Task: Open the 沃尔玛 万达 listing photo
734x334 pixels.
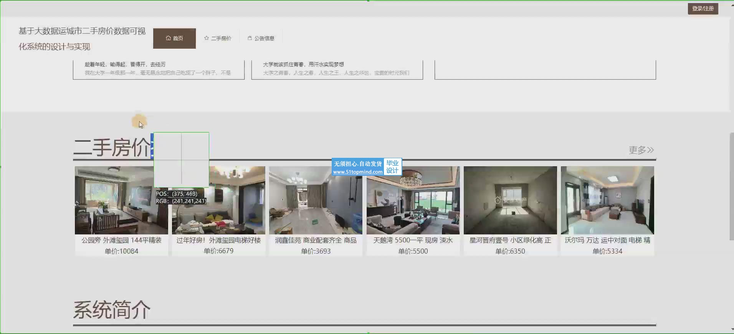Action: pyautogui.click(x=607, y=200)
